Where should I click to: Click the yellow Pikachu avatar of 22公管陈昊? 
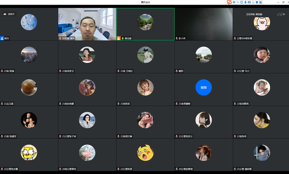[145, 153]
